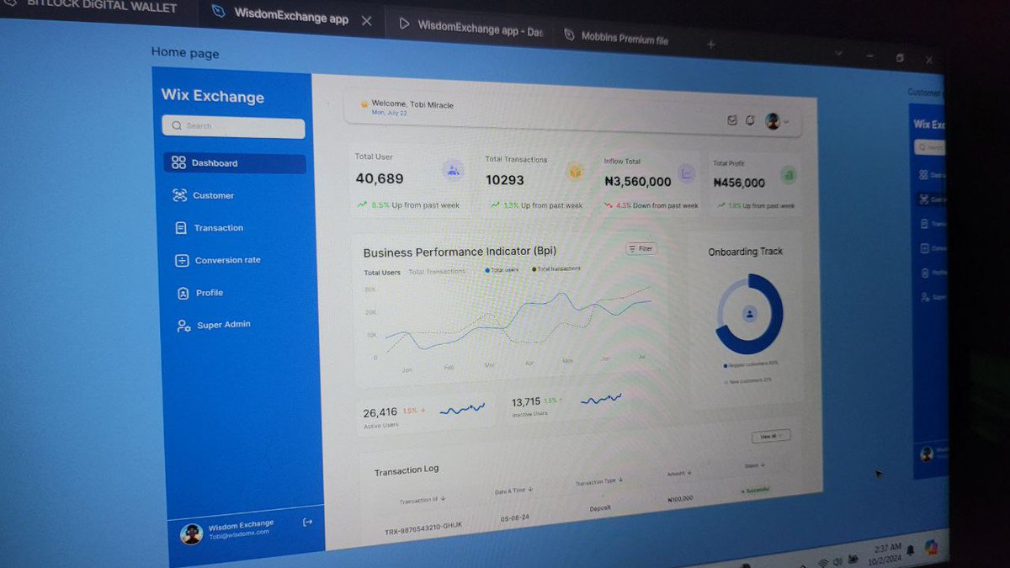Screen dimensions: 1010x568
Task: Click the Onboarding Track donut chart
Action: point(749,314)
